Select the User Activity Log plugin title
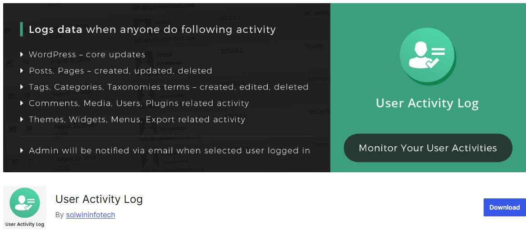Viewport: 526px width, 233px height. coord(99,199)
